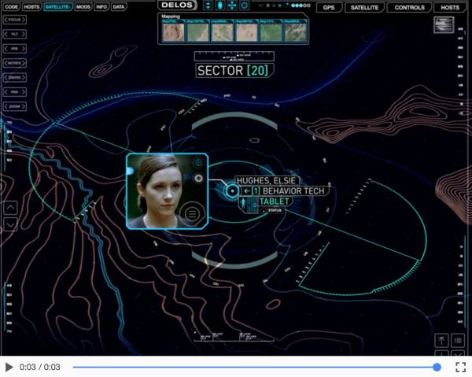Click the four-way move arrows icon in top bar
Screen dimensions: 472x377
tap(232, 6)
